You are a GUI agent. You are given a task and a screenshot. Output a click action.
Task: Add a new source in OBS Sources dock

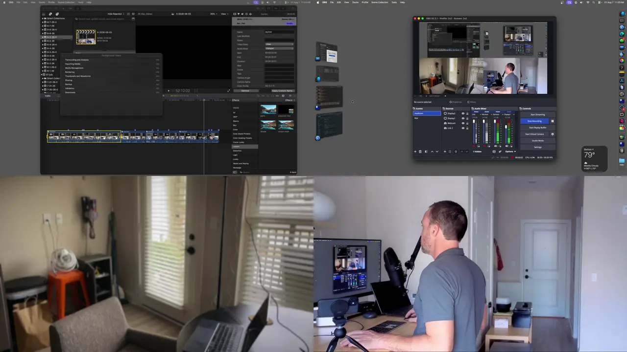[445, 152]
